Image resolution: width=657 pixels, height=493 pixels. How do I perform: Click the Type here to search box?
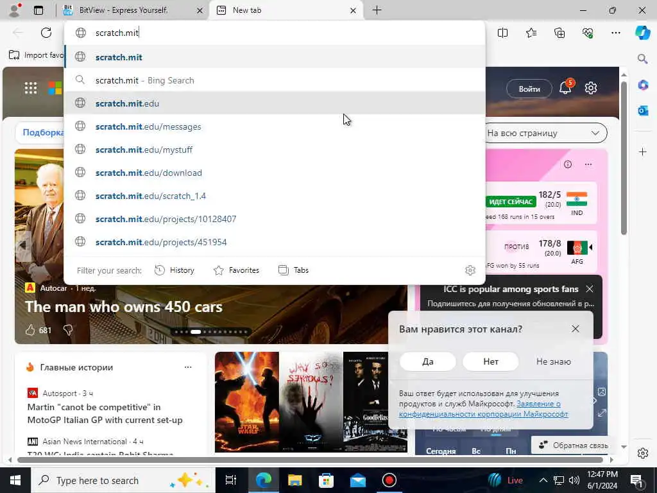click(x=123, y=480)
